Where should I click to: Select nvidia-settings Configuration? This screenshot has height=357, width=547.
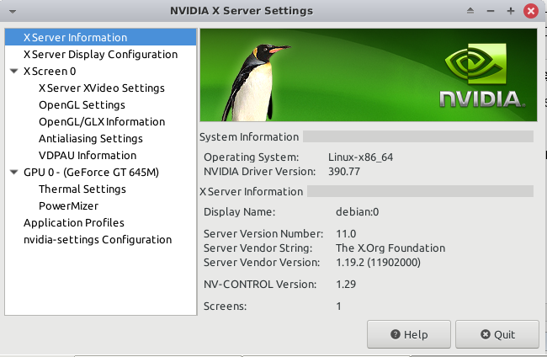point(97,240)
